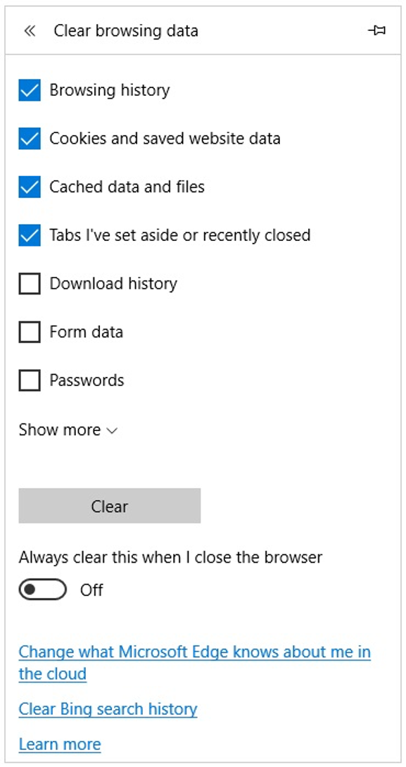Tick the Form data checkbox
Image resolution: width=406 pixels, height=767 pixels.
click(30, 332)
